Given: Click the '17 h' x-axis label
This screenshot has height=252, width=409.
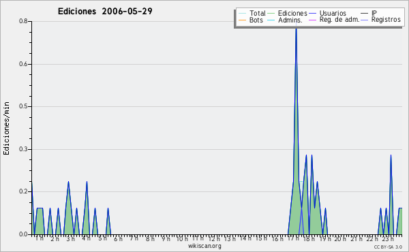Looking at the screenshot, I should coord(293,238).
